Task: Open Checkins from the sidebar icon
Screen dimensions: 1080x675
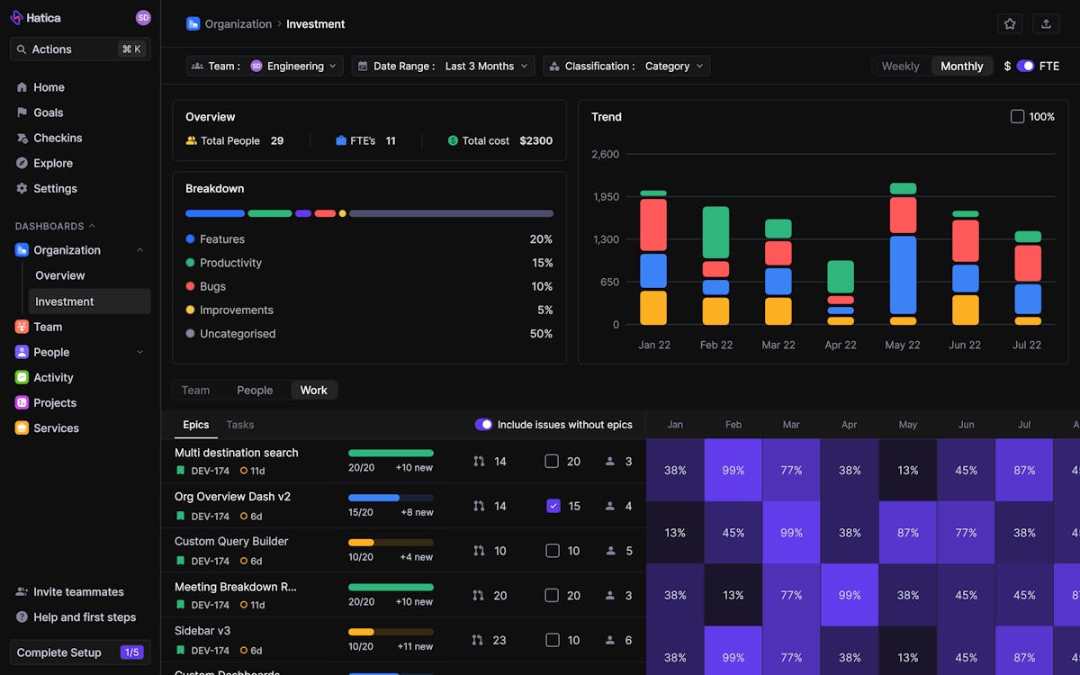Action: click(23, 138)
